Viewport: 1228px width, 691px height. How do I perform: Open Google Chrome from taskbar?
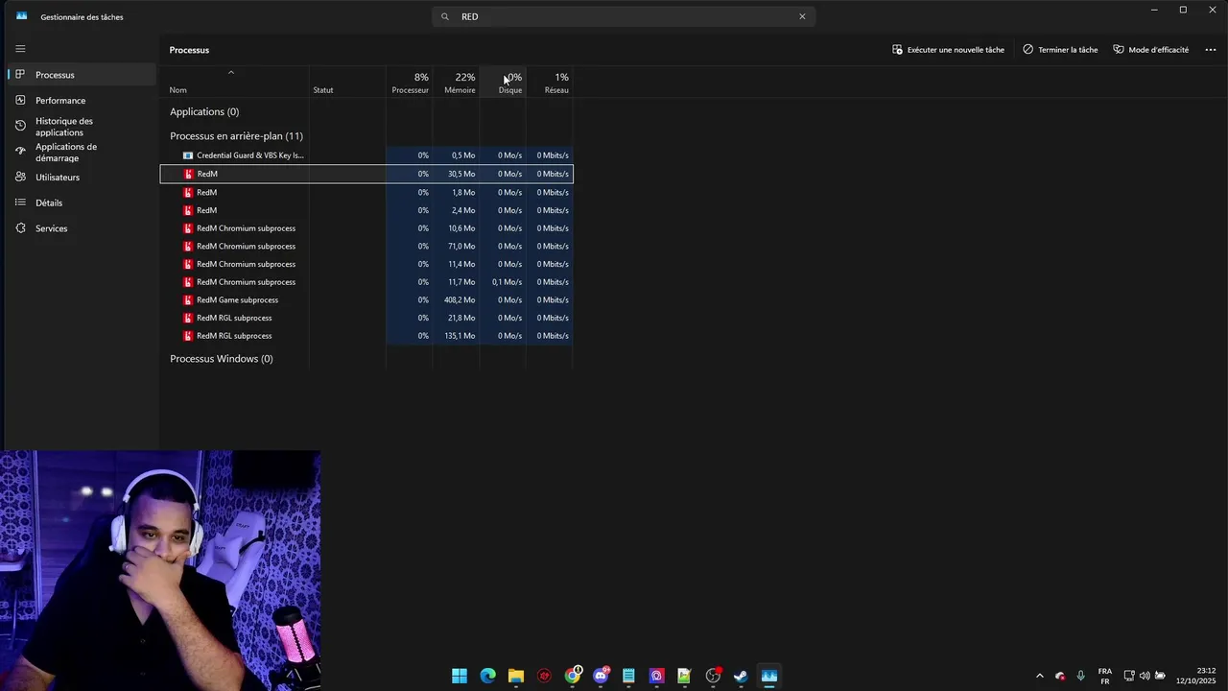coord(573,676)
